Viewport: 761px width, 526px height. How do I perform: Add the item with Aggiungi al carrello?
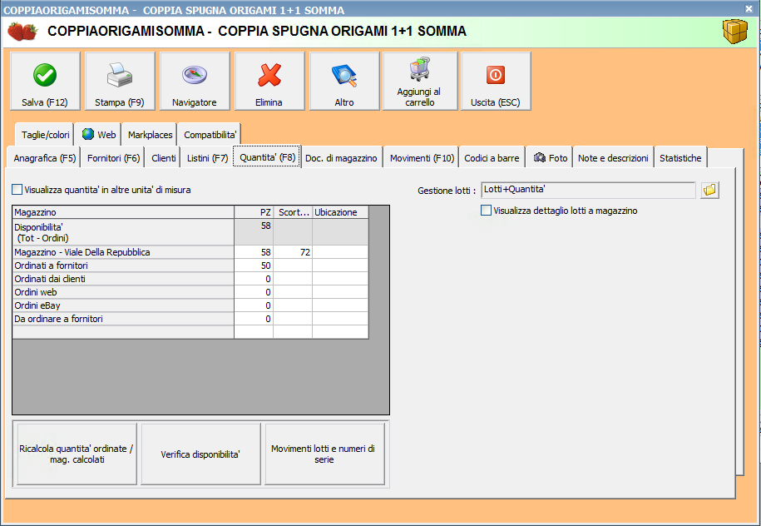point(419,81)
